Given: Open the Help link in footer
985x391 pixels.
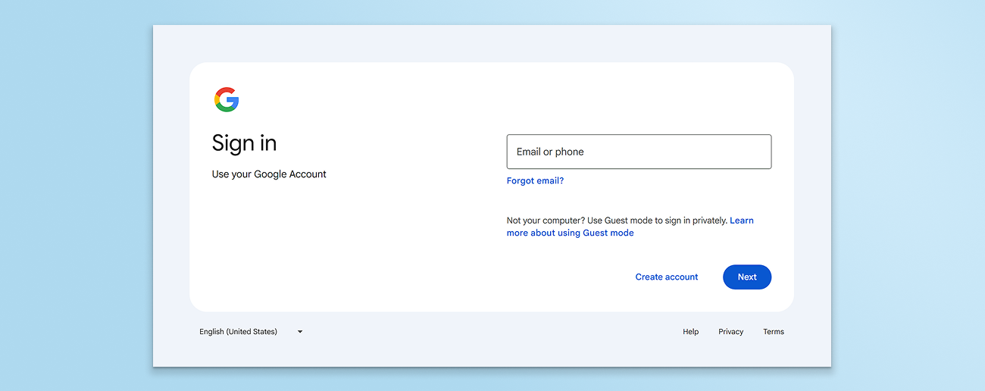Looking at the screenshot, I should [690, 331].
